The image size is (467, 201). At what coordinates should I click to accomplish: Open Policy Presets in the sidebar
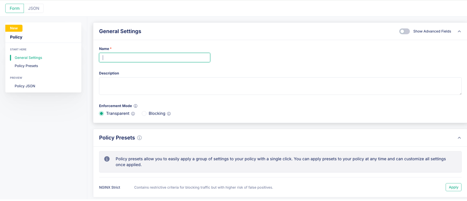coord(26,66)
